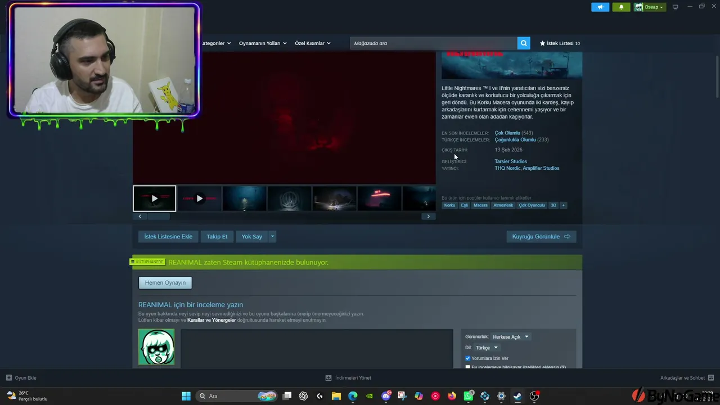Play the second trailer thumbnail
Screen dimensions: 720x405
click(199, 199)
